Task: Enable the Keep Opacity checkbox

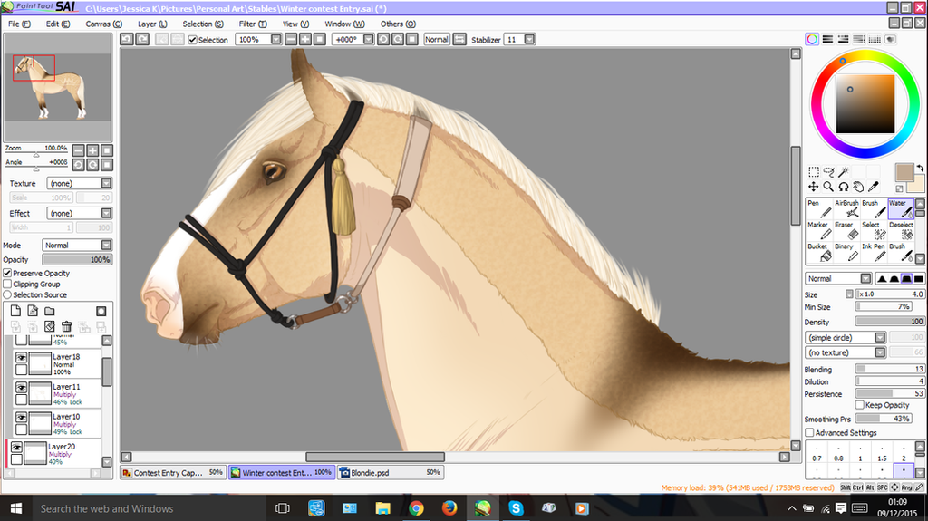Action: (860, 405)
